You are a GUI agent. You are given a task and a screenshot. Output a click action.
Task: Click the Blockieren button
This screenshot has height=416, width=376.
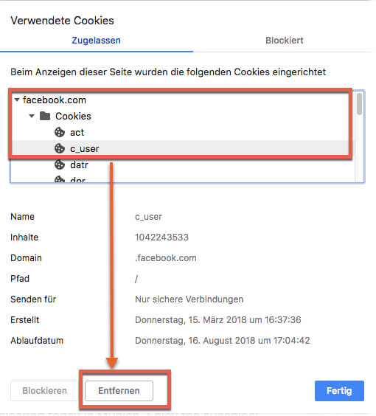pyautogui.click(x=44, y=390)
